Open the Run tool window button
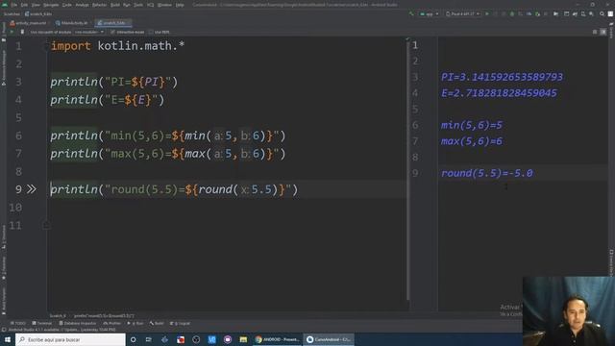This screenshot has height=346, width=615. click(135, 323)
